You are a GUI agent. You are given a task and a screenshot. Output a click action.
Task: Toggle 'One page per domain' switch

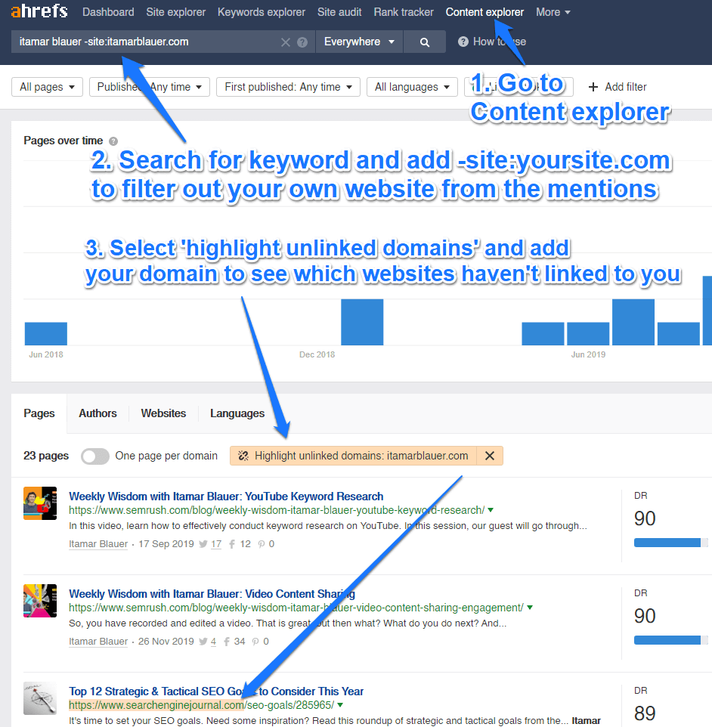(95, 456)
